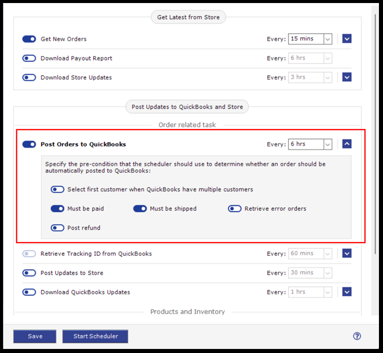Click the vertical scrollbar thumb
Image resolution: width=383 pixels, height=353 pixels.
[375, 134]
